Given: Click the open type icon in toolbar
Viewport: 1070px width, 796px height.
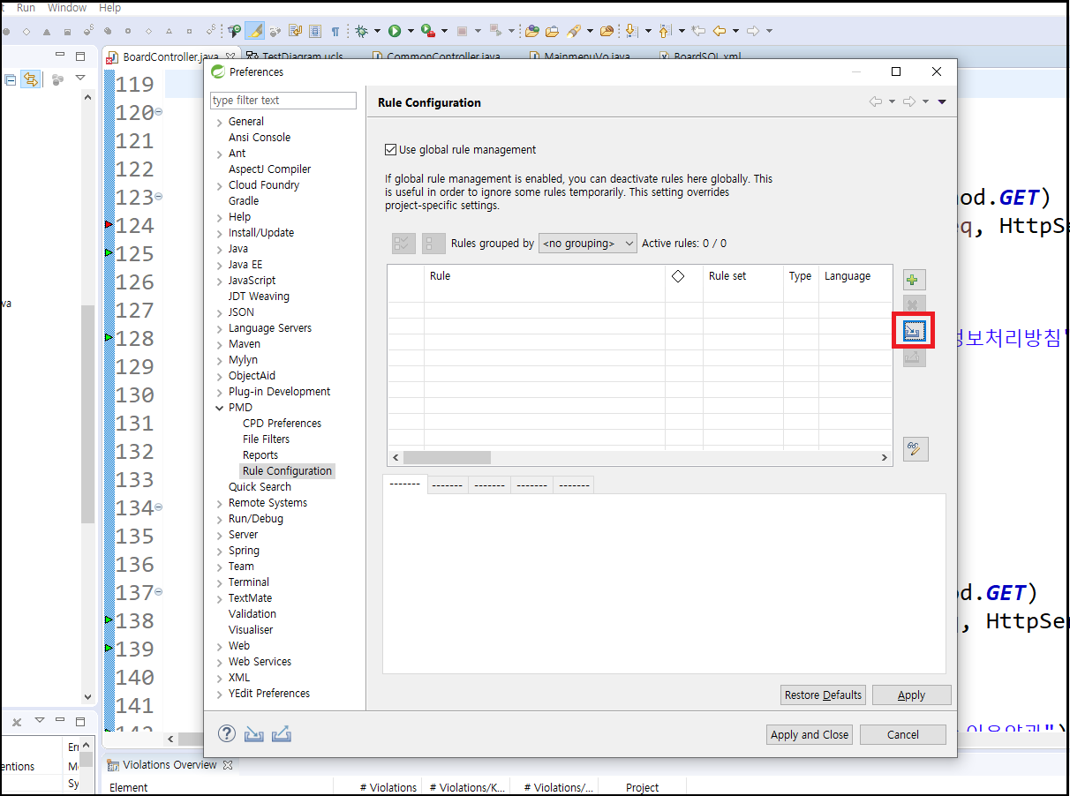Looking at the screenshot, I should pyautogui.click(x=531, y=31).
